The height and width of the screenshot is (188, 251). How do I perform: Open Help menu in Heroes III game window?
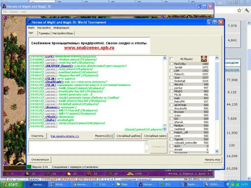point(24,12)
